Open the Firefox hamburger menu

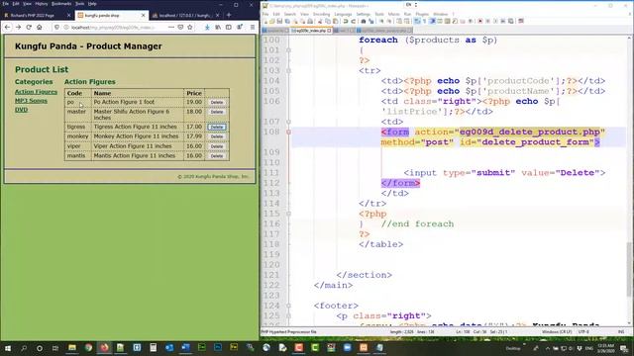[x=253, y=27]
